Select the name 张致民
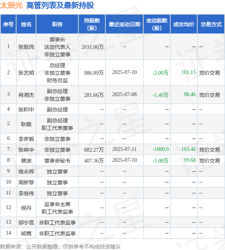225x250 pixels. pos(26,47)
